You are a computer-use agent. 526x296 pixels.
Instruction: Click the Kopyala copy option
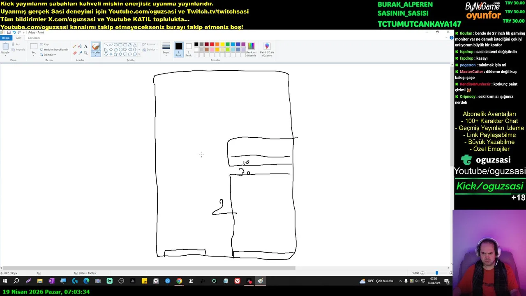coord(18,49)
